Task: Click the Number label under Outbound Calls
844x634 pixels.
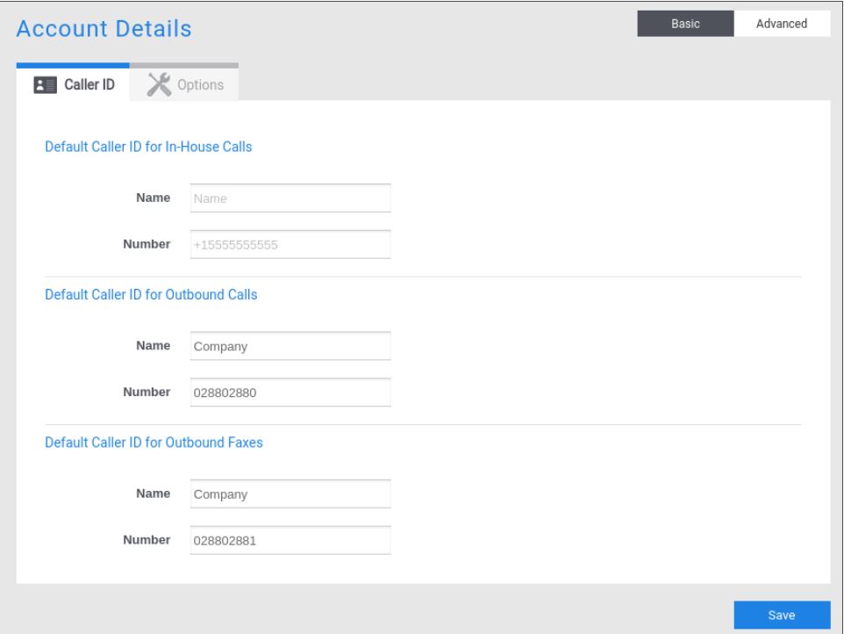Action: click(146, 392)
